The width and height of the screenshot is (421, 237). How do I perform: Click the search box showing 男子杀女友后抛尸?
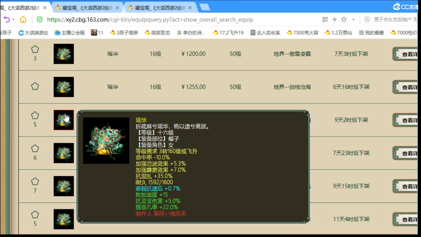395,19
